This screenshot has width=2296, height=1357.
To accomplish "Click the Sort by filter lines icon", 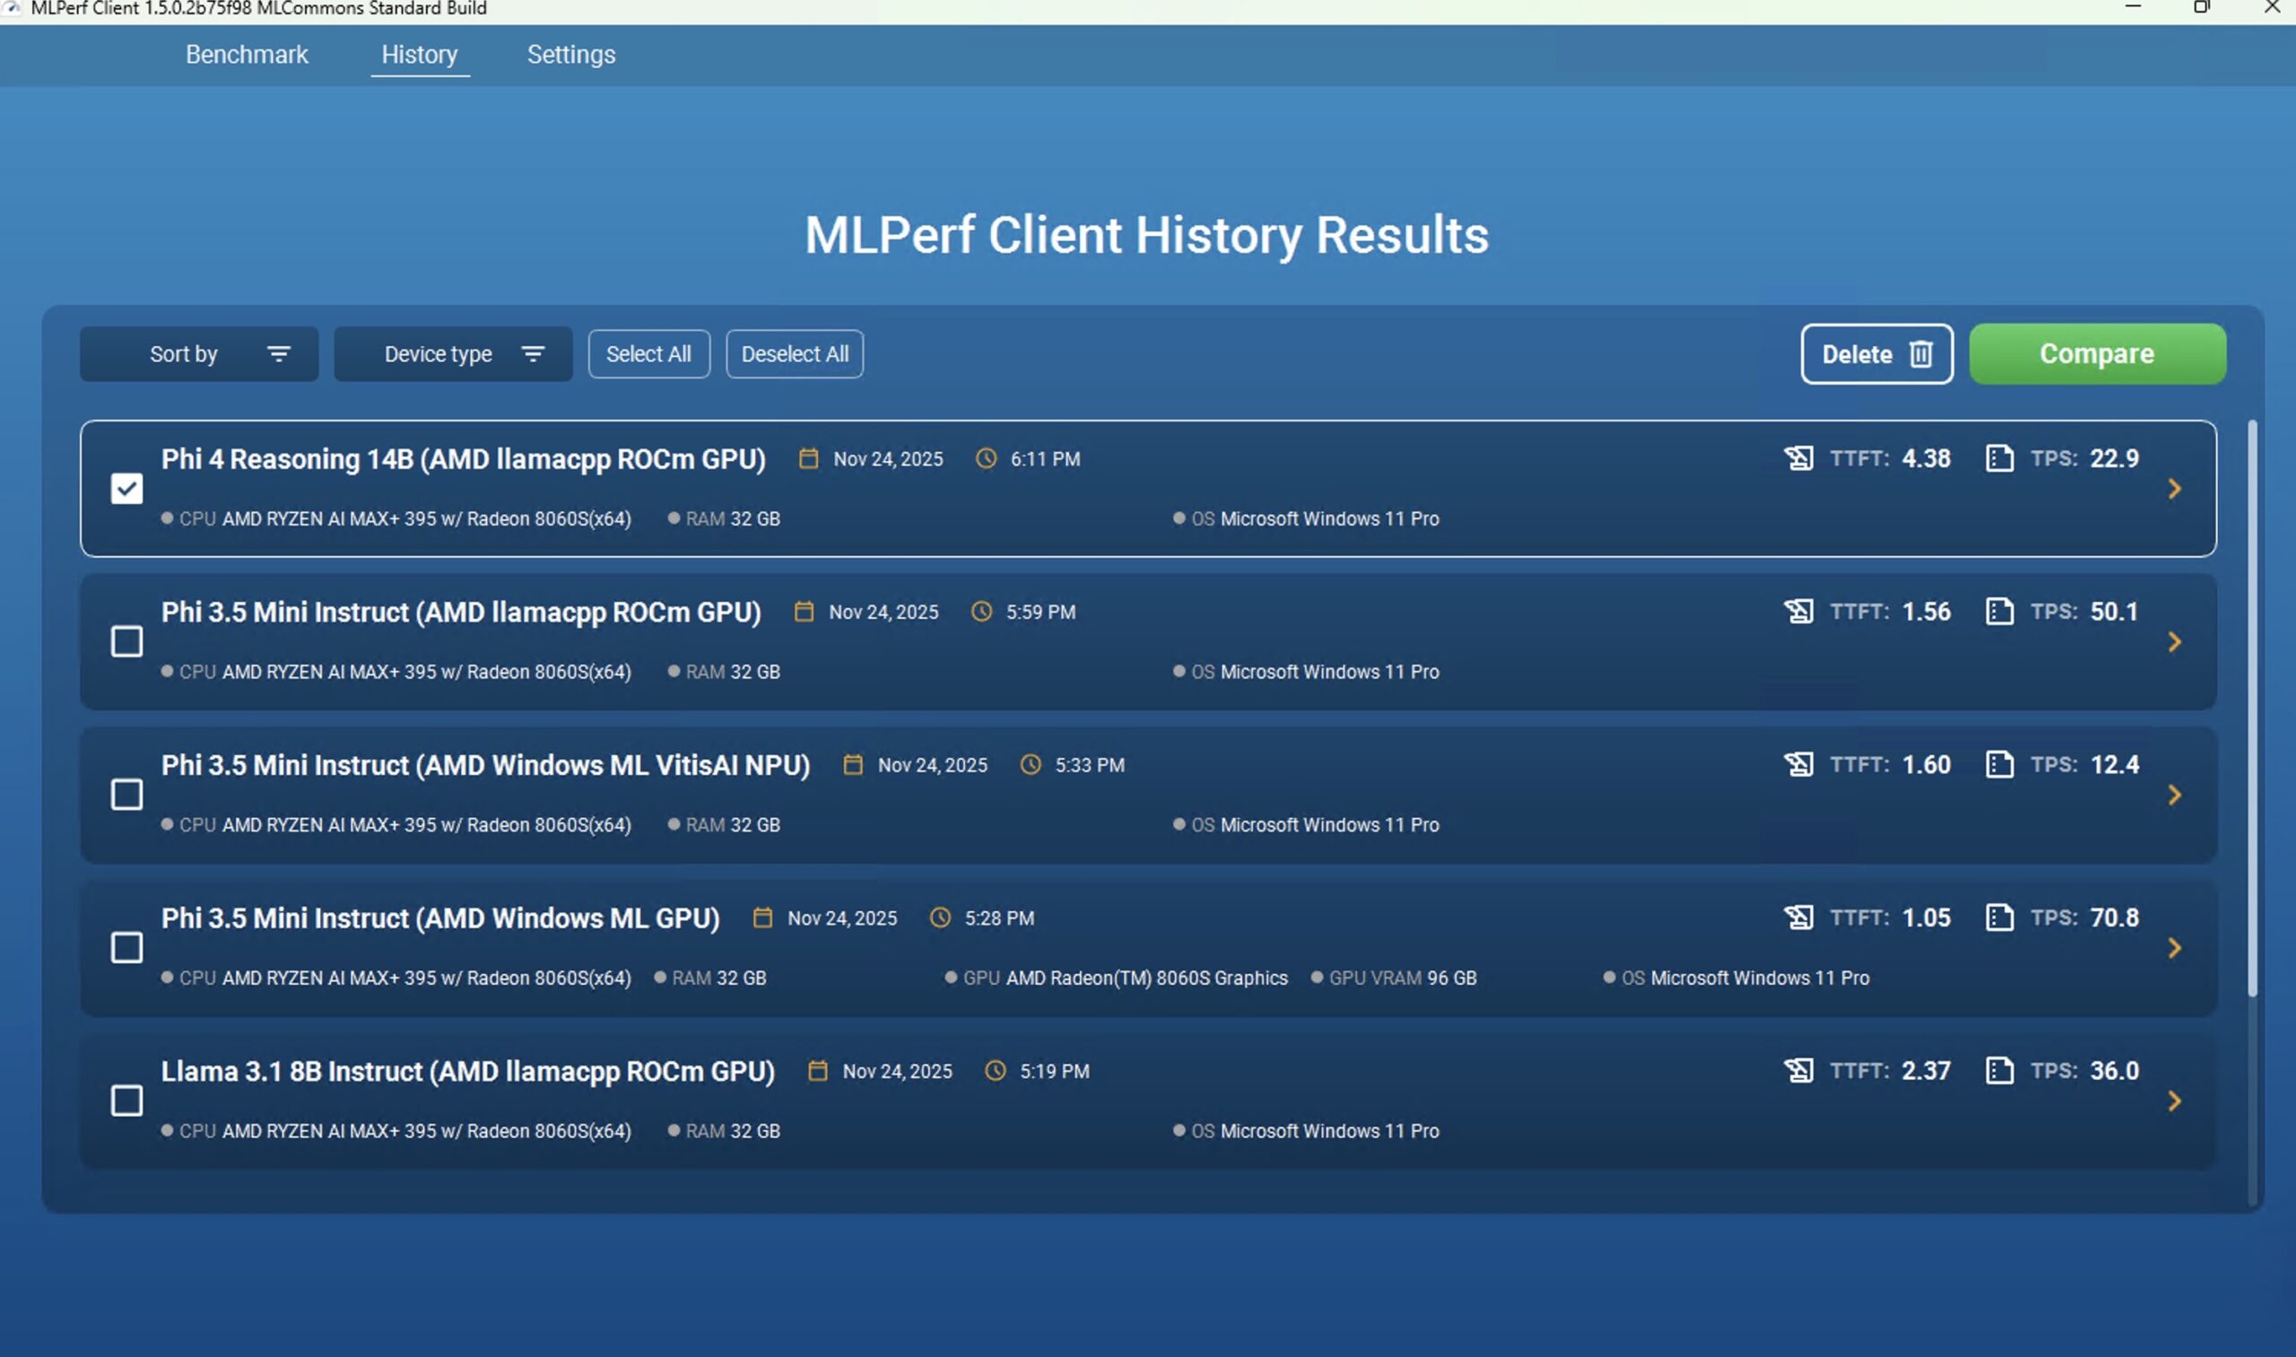I will click(x=279, y=354).
